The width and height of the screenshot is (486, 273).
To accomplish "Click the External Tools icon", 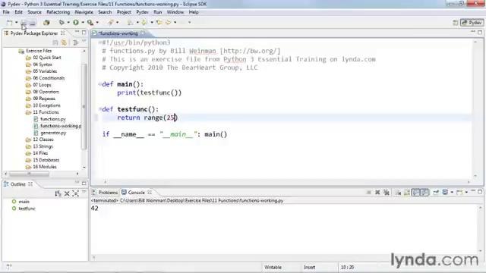I will 90,22.
